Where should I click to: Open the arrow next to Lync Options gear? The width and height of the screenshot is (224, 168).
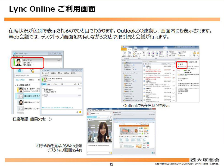(61, 60)
